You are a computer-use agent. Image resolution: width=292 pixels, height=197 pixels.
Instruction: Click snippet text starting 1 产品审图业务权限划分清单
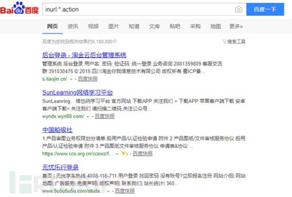click(x=144, y=142)
